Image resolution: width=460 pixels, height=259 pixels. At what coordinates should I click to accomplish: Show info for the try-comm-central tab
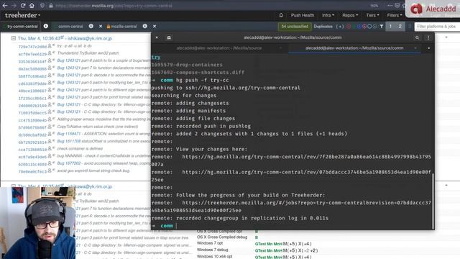(46, 26)
